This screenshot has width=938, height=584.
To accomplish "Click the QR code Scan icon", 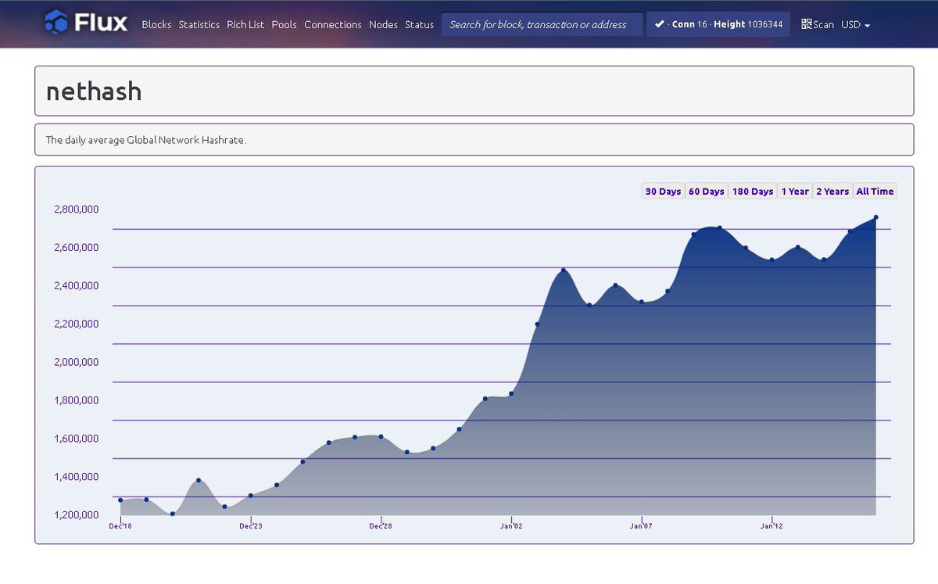I will (x=807, y=24).
